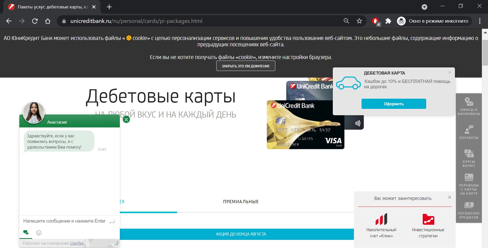
Task: Dismiss the Дебетовая карта popup
Action: pyautogui.click(x=450, y=72)
